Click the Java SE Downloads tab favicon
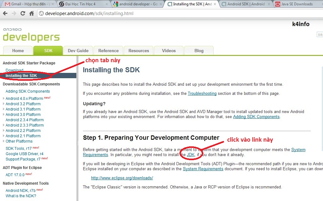 (278, 4)
